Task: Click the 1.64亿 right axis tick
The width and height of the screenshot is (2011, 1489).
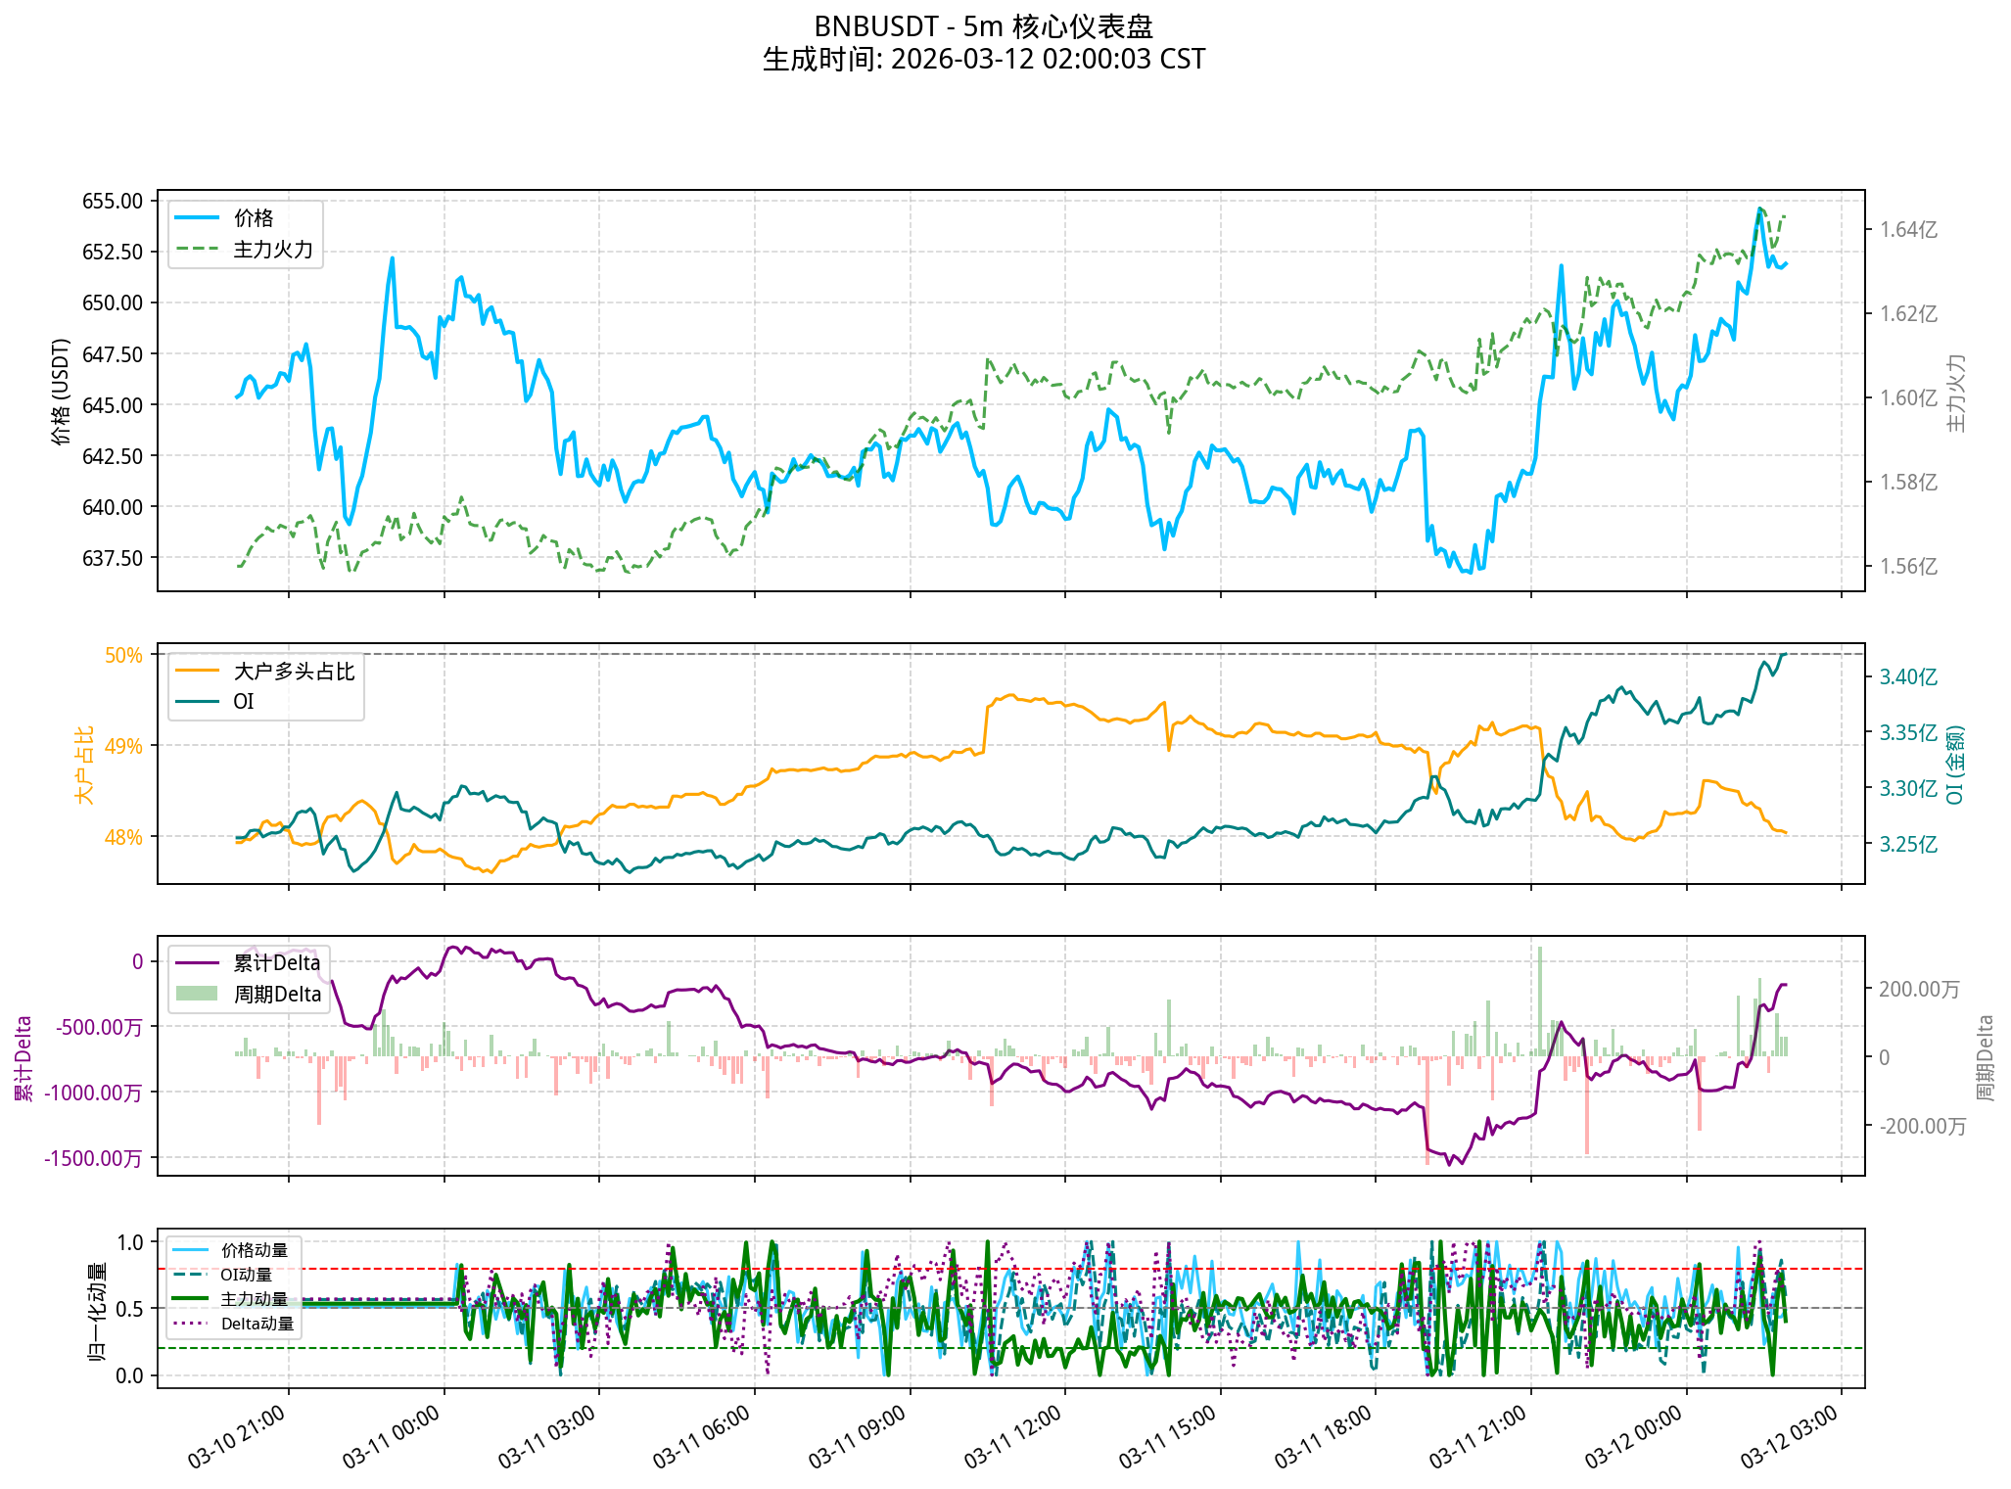Action: (x=1907, y=230)
